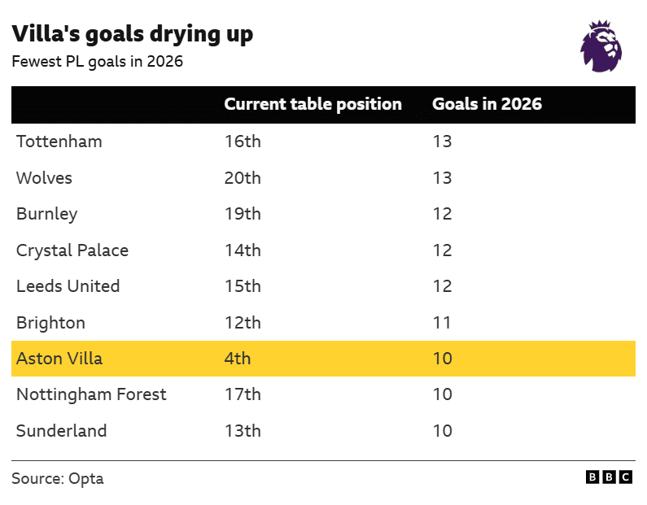Click the Brighton team name
This screenshot has width=647, height=505.
(50, 323)
